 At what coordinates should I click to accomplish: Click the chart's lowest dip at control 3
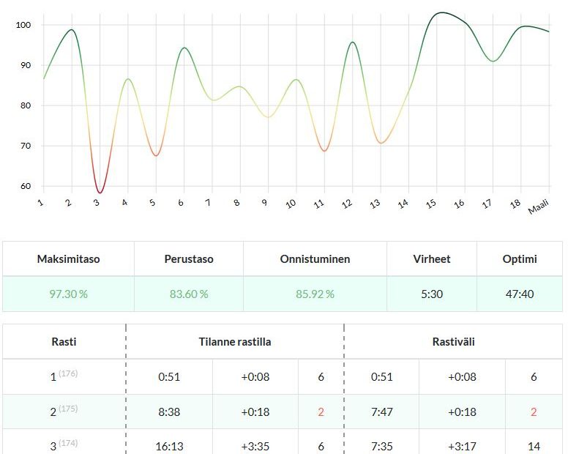click(x=100, y=193)
